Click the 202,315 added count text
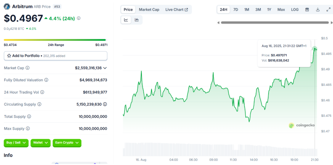 click(54, 56)
